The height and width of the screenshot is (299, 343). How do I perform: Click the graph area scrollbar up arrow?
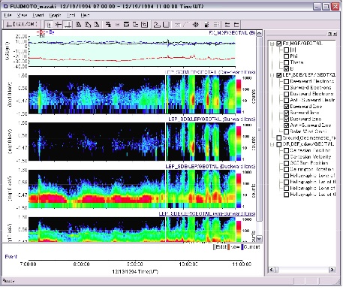[x=260, y=33]
